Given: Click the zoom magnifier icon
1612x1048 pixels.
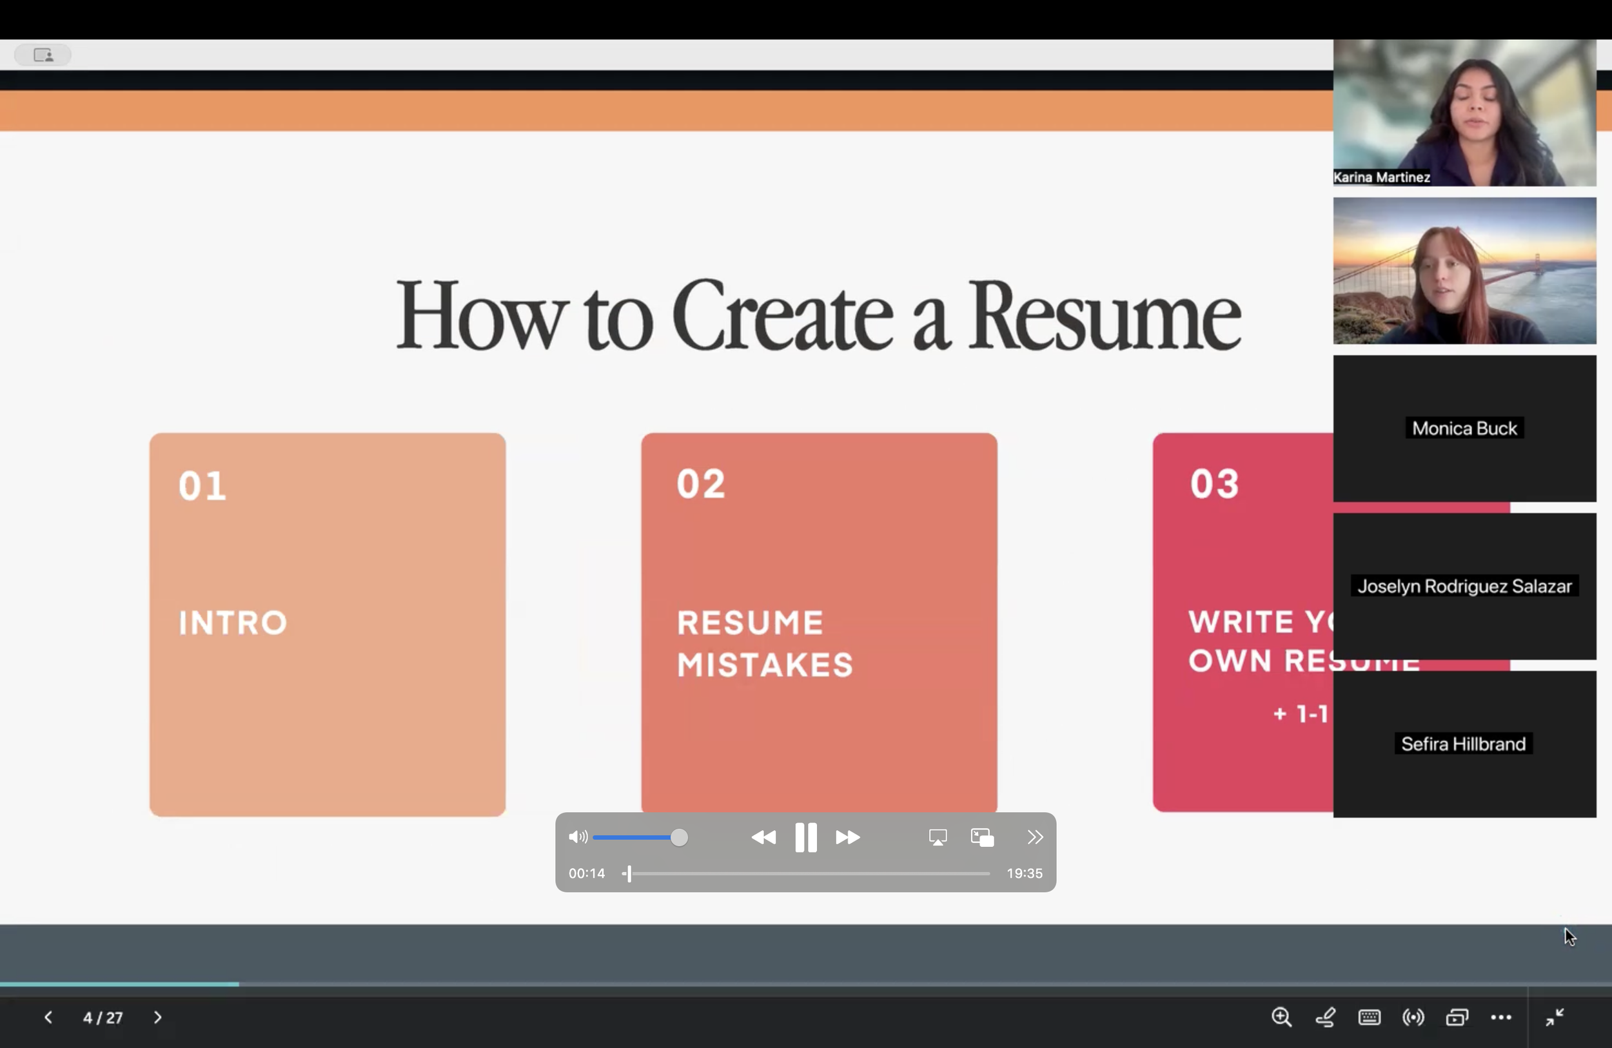Looking at the screenshot, I should coord(1281,1017).
